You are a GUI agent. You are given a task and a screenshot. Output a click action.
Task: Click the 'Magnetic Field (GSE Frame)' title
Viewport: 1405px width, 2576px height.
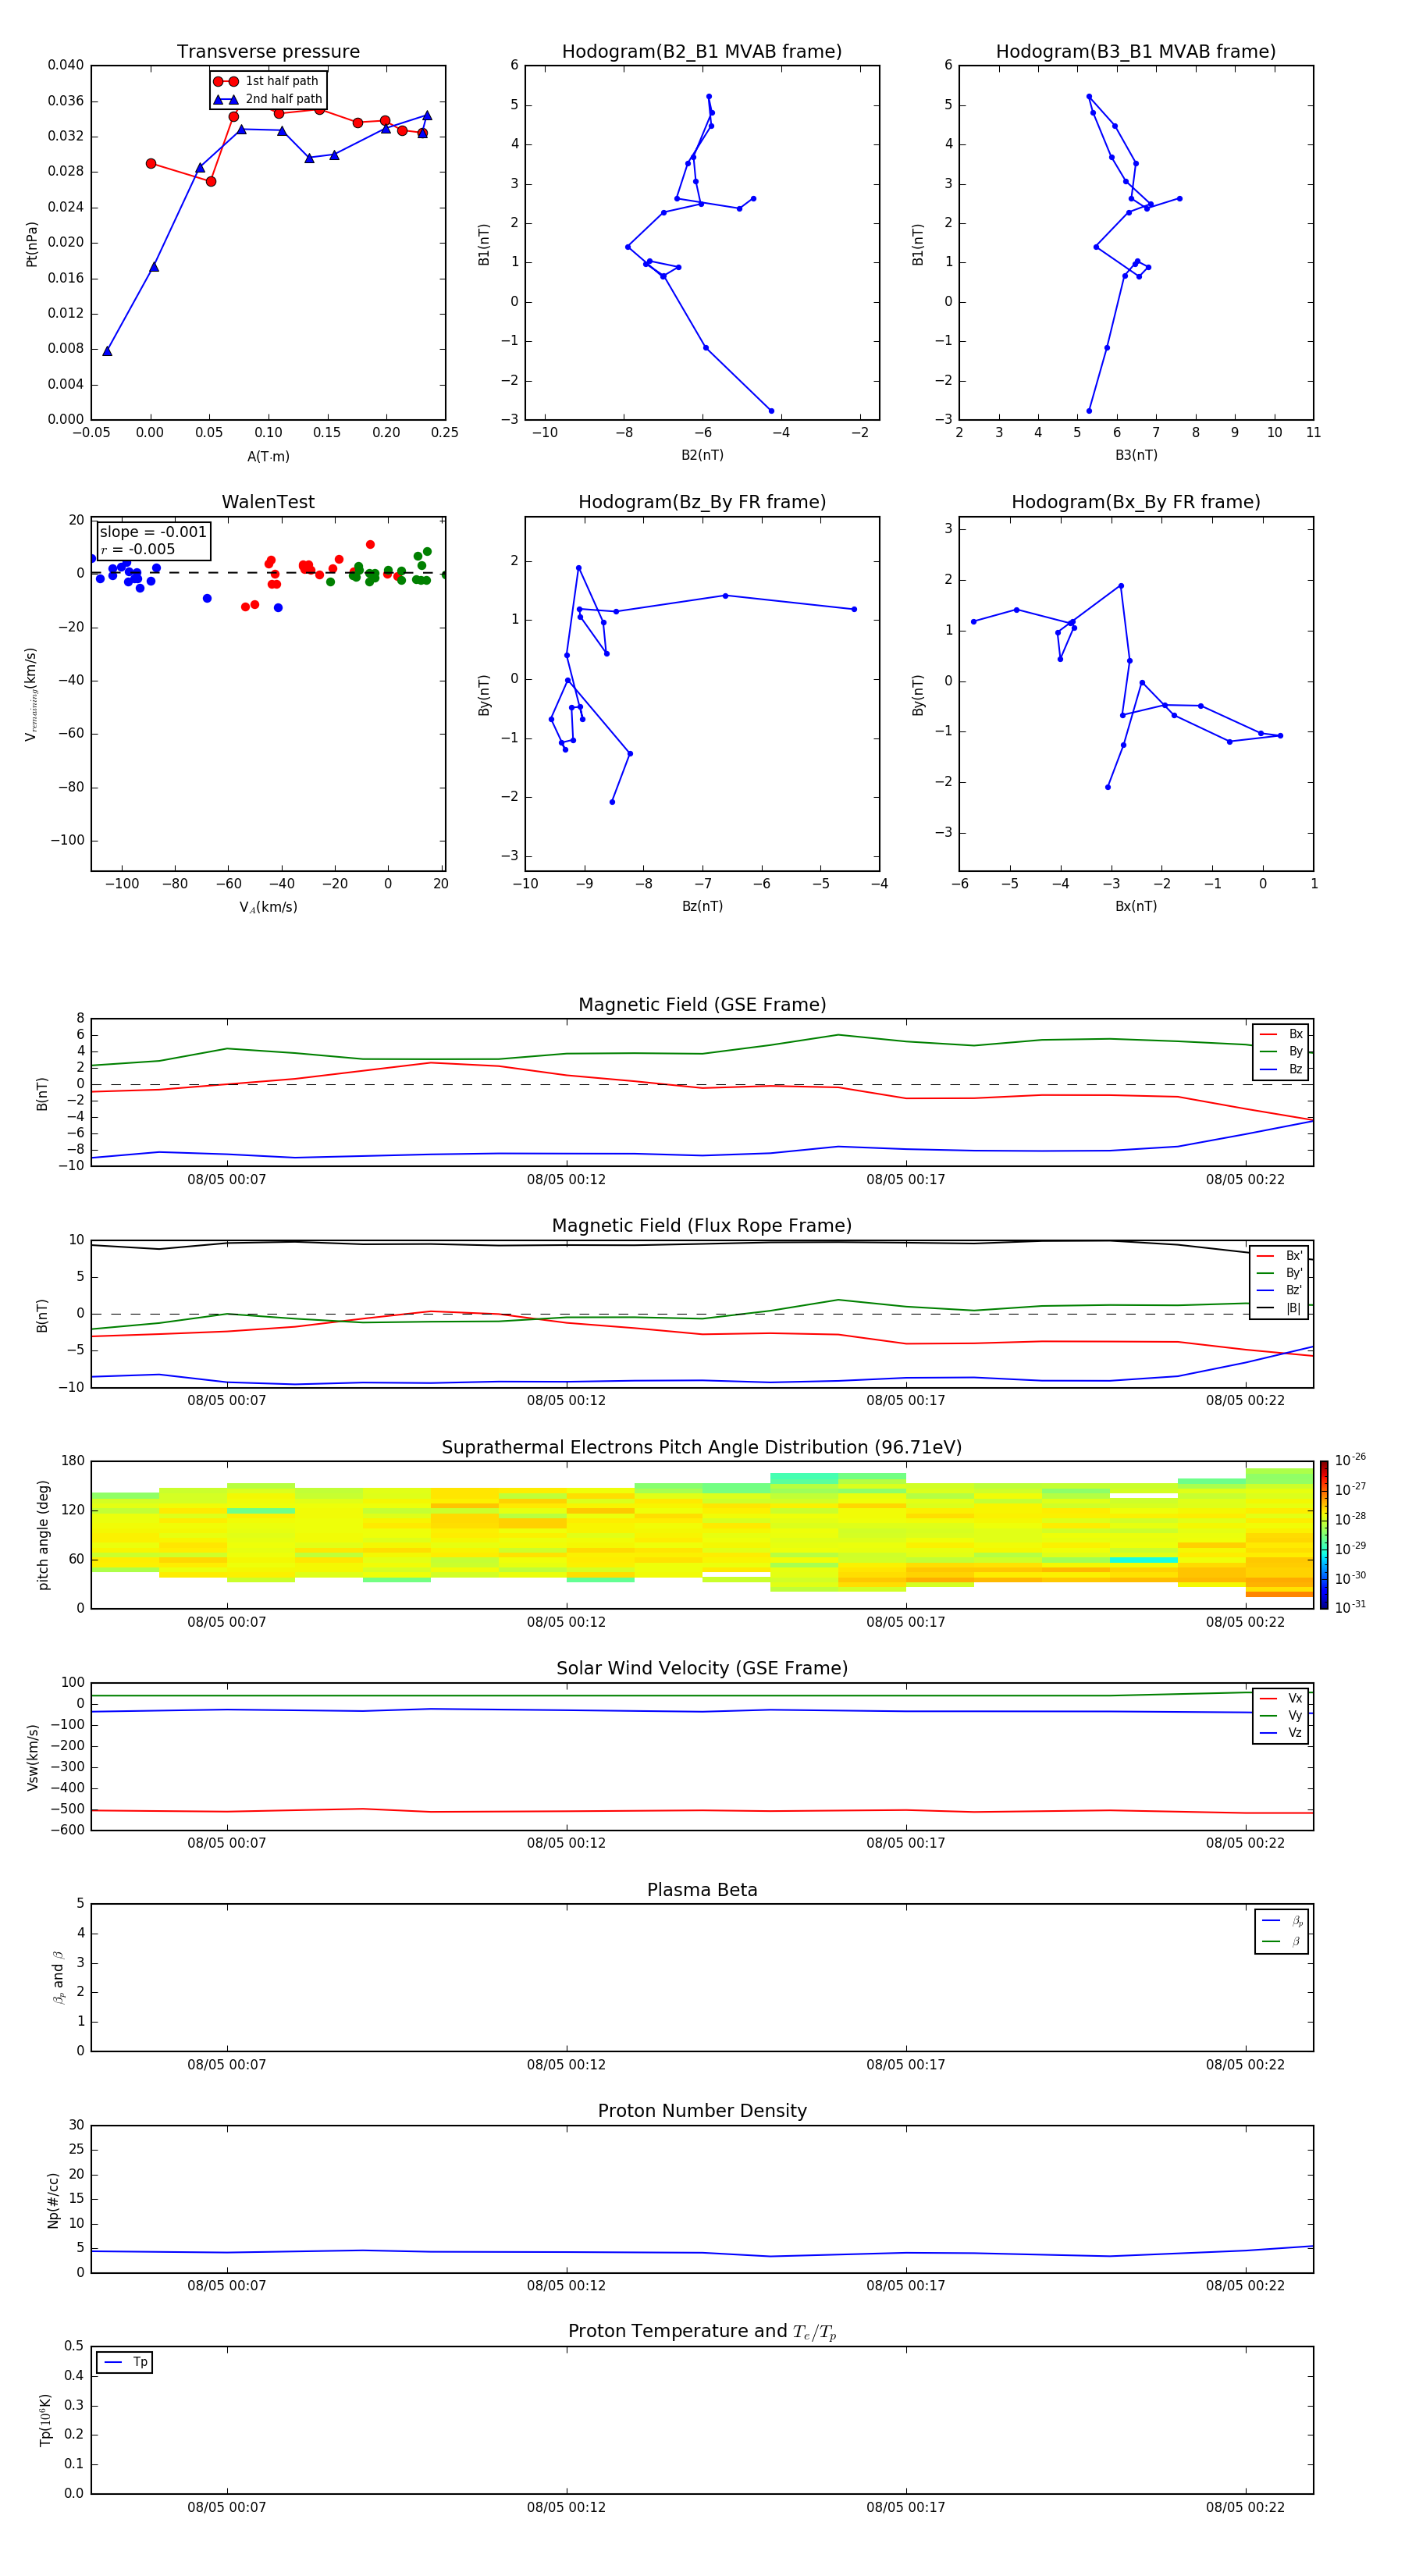pyautogui.click(x=702, y=1005)
